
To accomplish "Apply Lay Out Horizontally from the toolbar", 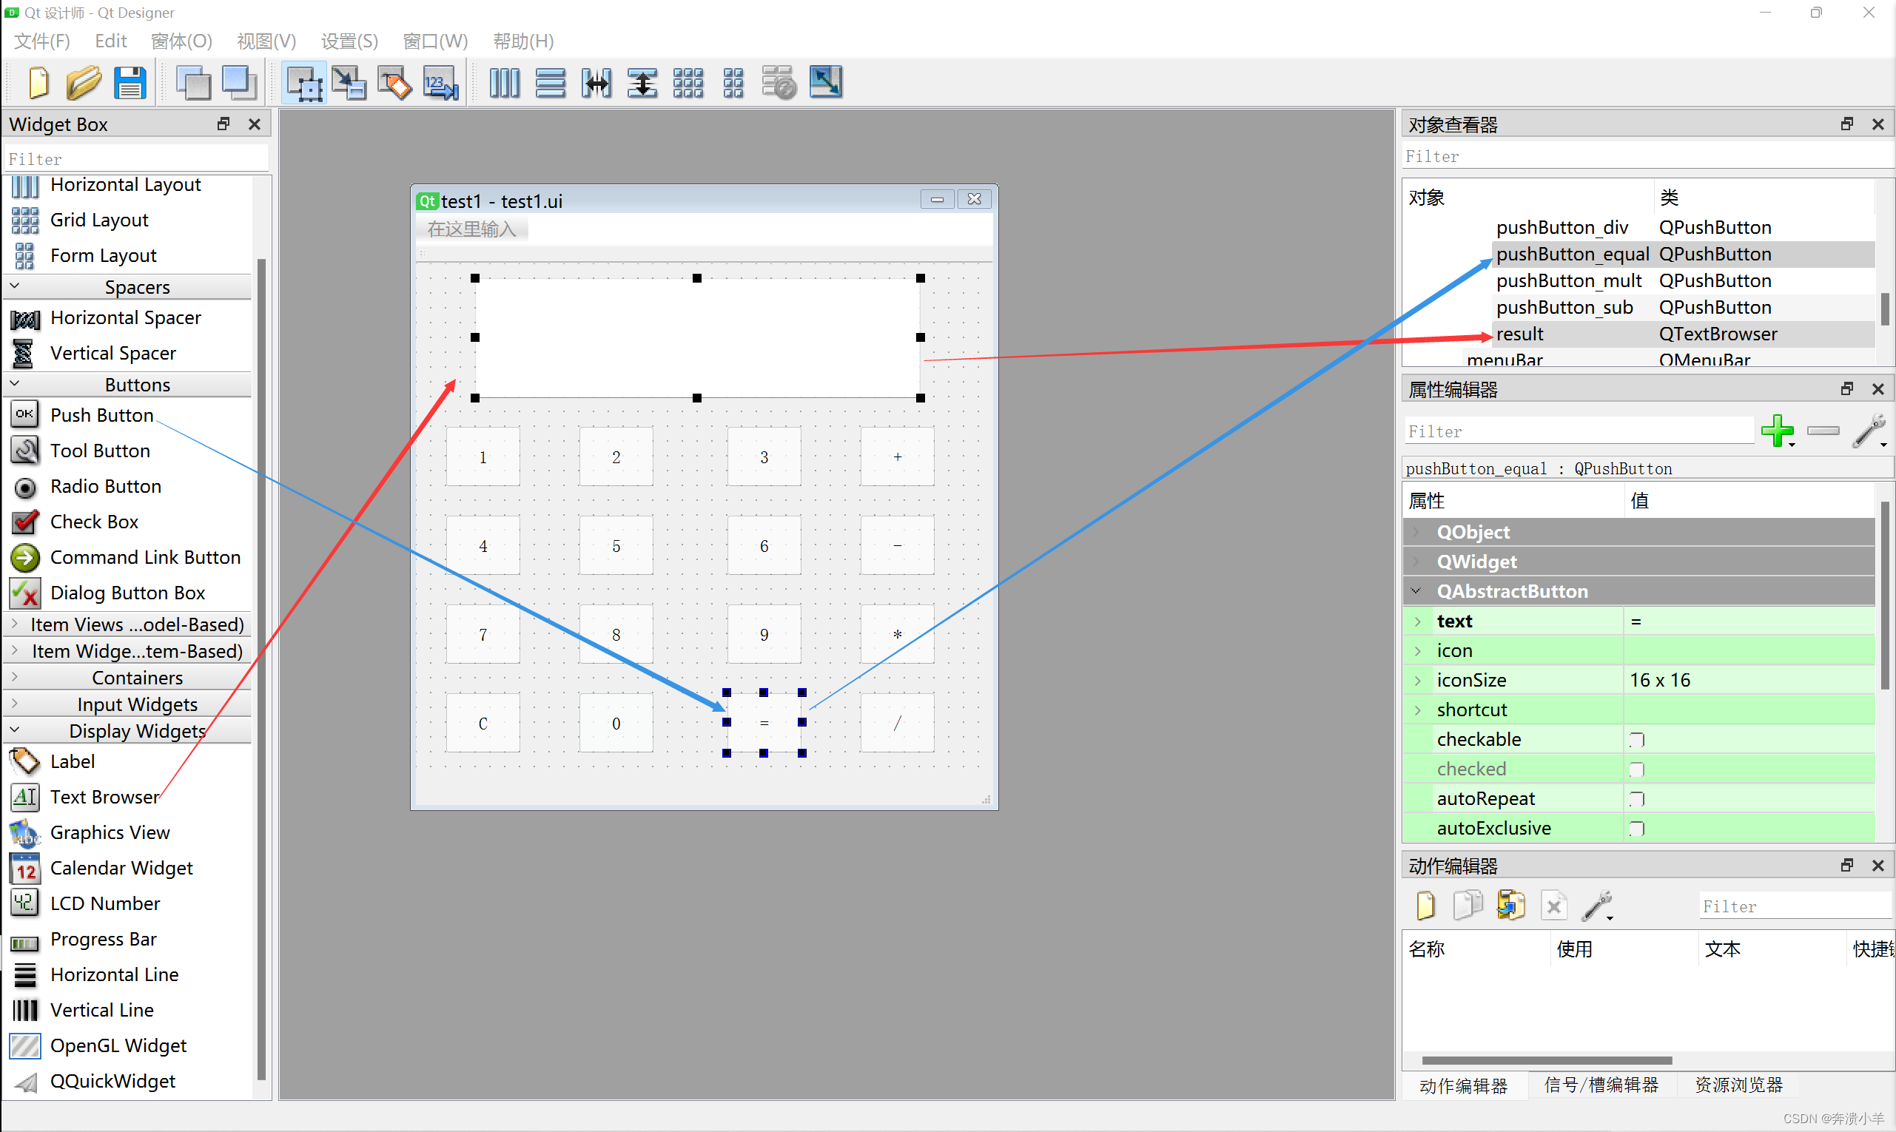I will coord(504,82).
